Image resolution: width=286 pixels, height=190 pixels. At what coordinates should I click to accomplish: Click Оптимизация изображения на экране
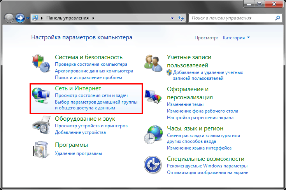coord(207,172)
